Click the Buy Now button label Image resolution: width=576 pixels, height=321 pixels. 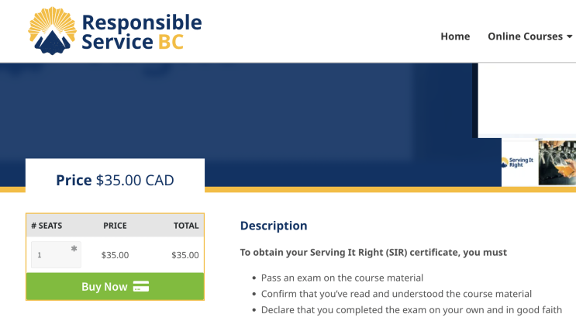105,286
